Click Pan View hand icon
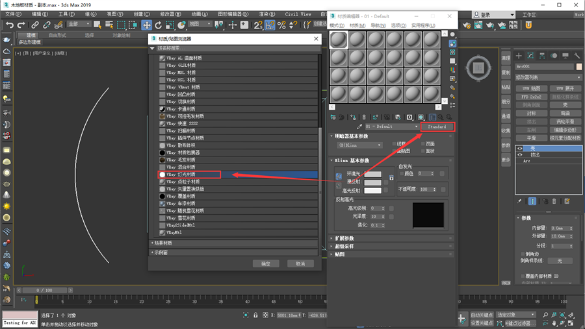The image size is (585, 329). tap(554, 323)
